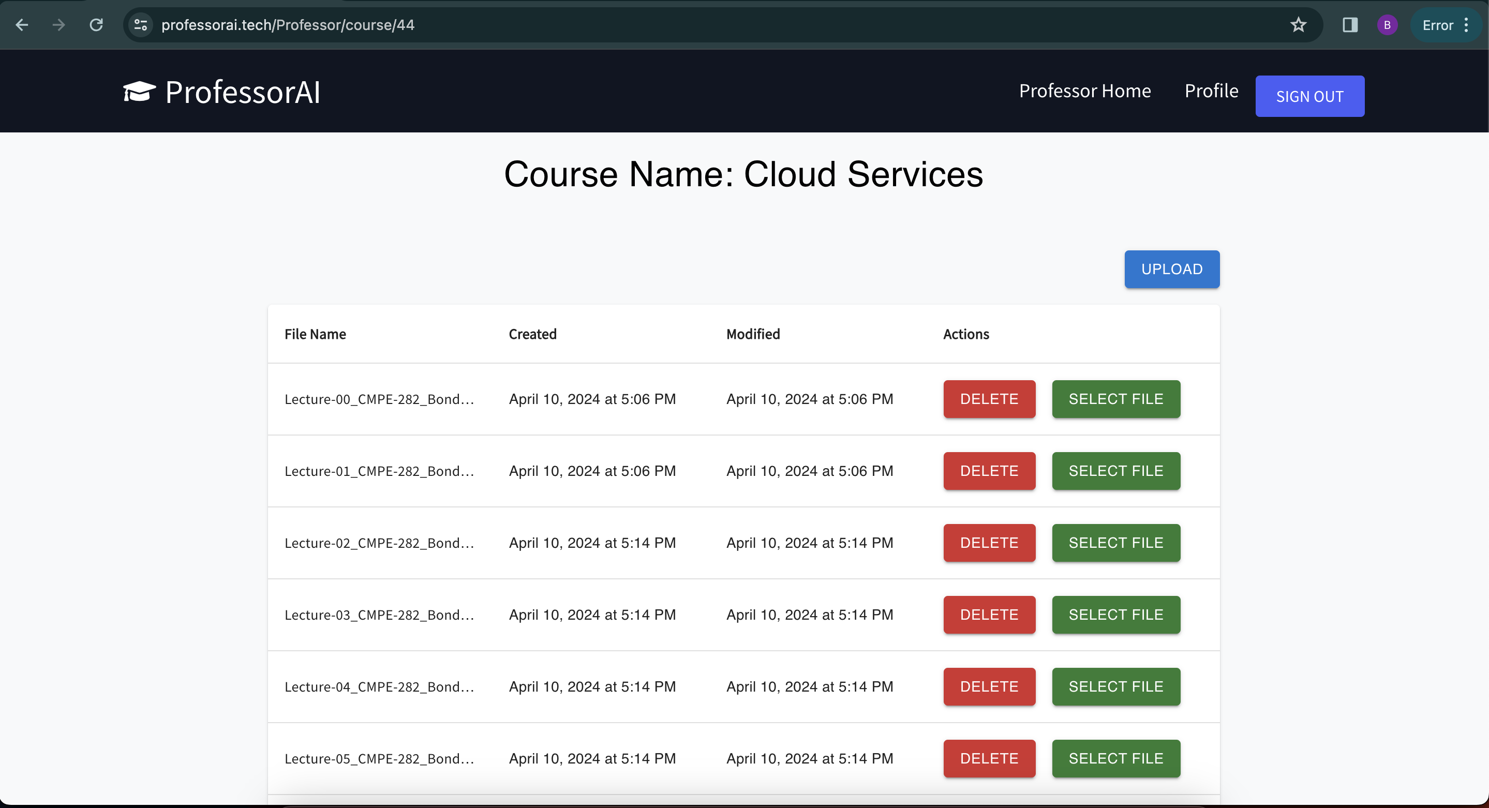This screenshot has height=808, width=1489.
Task: Delete the Lecture-02 file
Action: point(988,543)
